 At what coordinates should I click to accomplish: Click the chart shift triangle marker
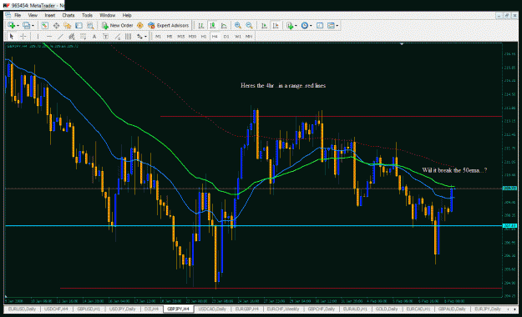402,44
